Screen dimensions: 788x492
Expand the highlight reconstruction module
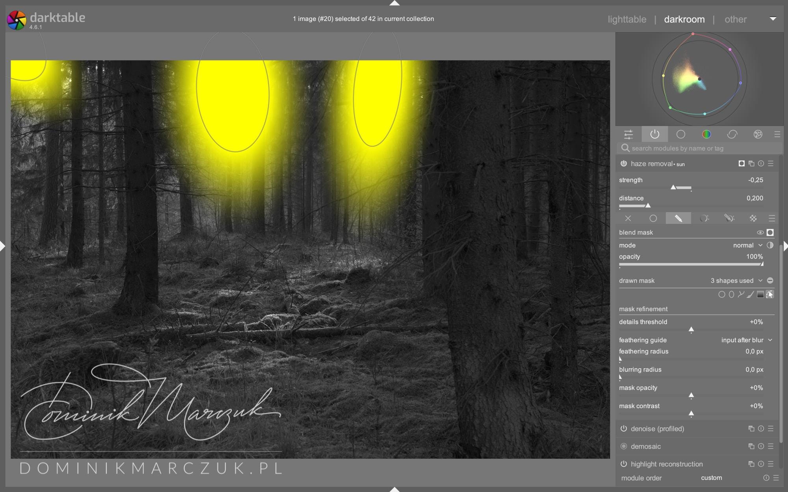[x=667, y=464]
